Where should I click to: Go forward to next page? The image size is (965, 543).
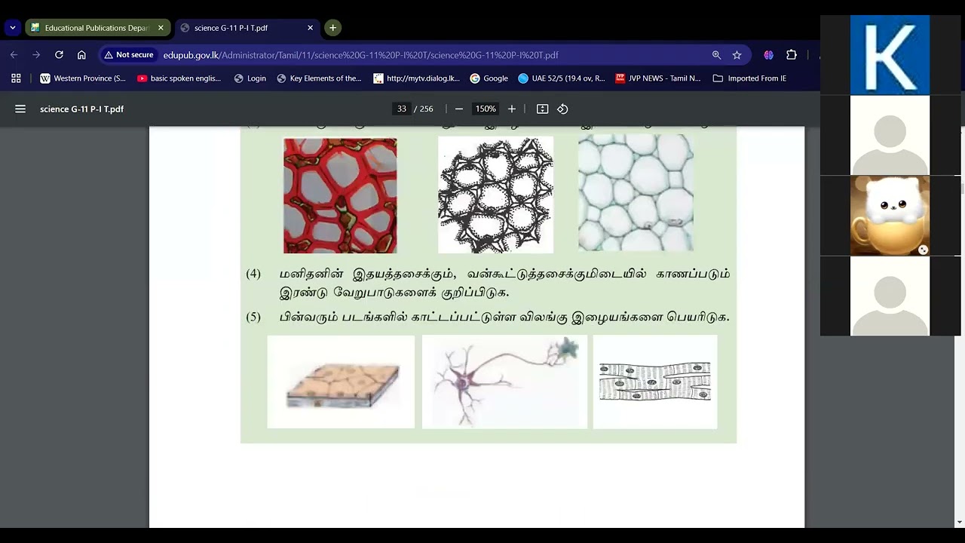point(36,55)
